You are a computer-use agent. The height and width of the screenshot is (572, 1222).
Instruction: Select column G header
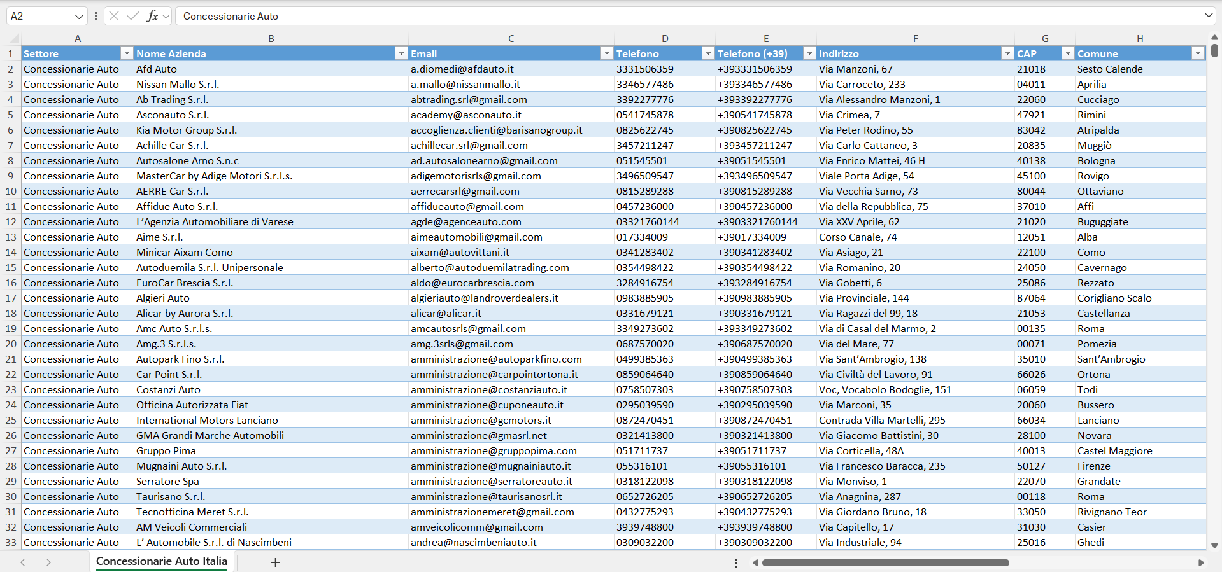(1045, 38)
